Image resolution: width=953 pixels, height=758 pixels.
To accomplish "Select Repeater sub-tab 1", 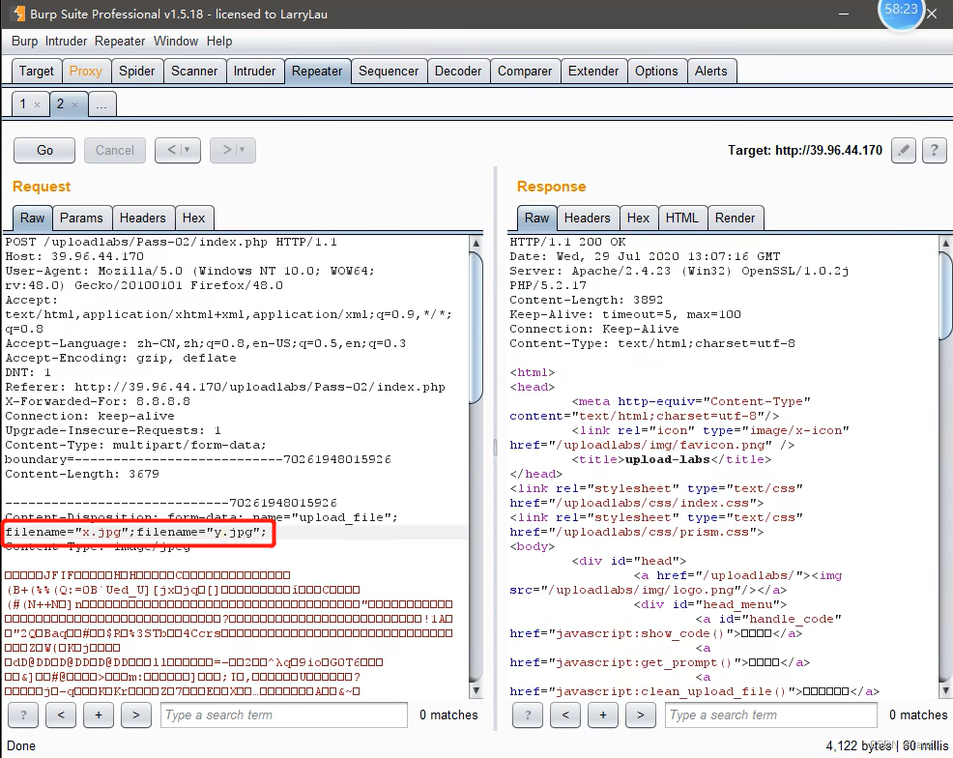I will point(23,104).
